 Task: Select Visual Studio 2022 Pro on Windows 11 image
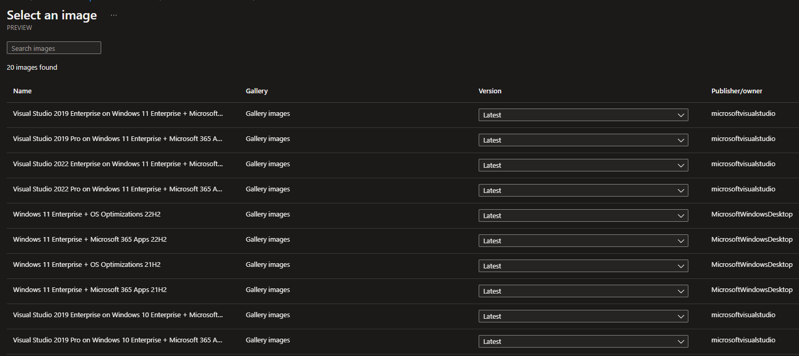click(118, 189)
